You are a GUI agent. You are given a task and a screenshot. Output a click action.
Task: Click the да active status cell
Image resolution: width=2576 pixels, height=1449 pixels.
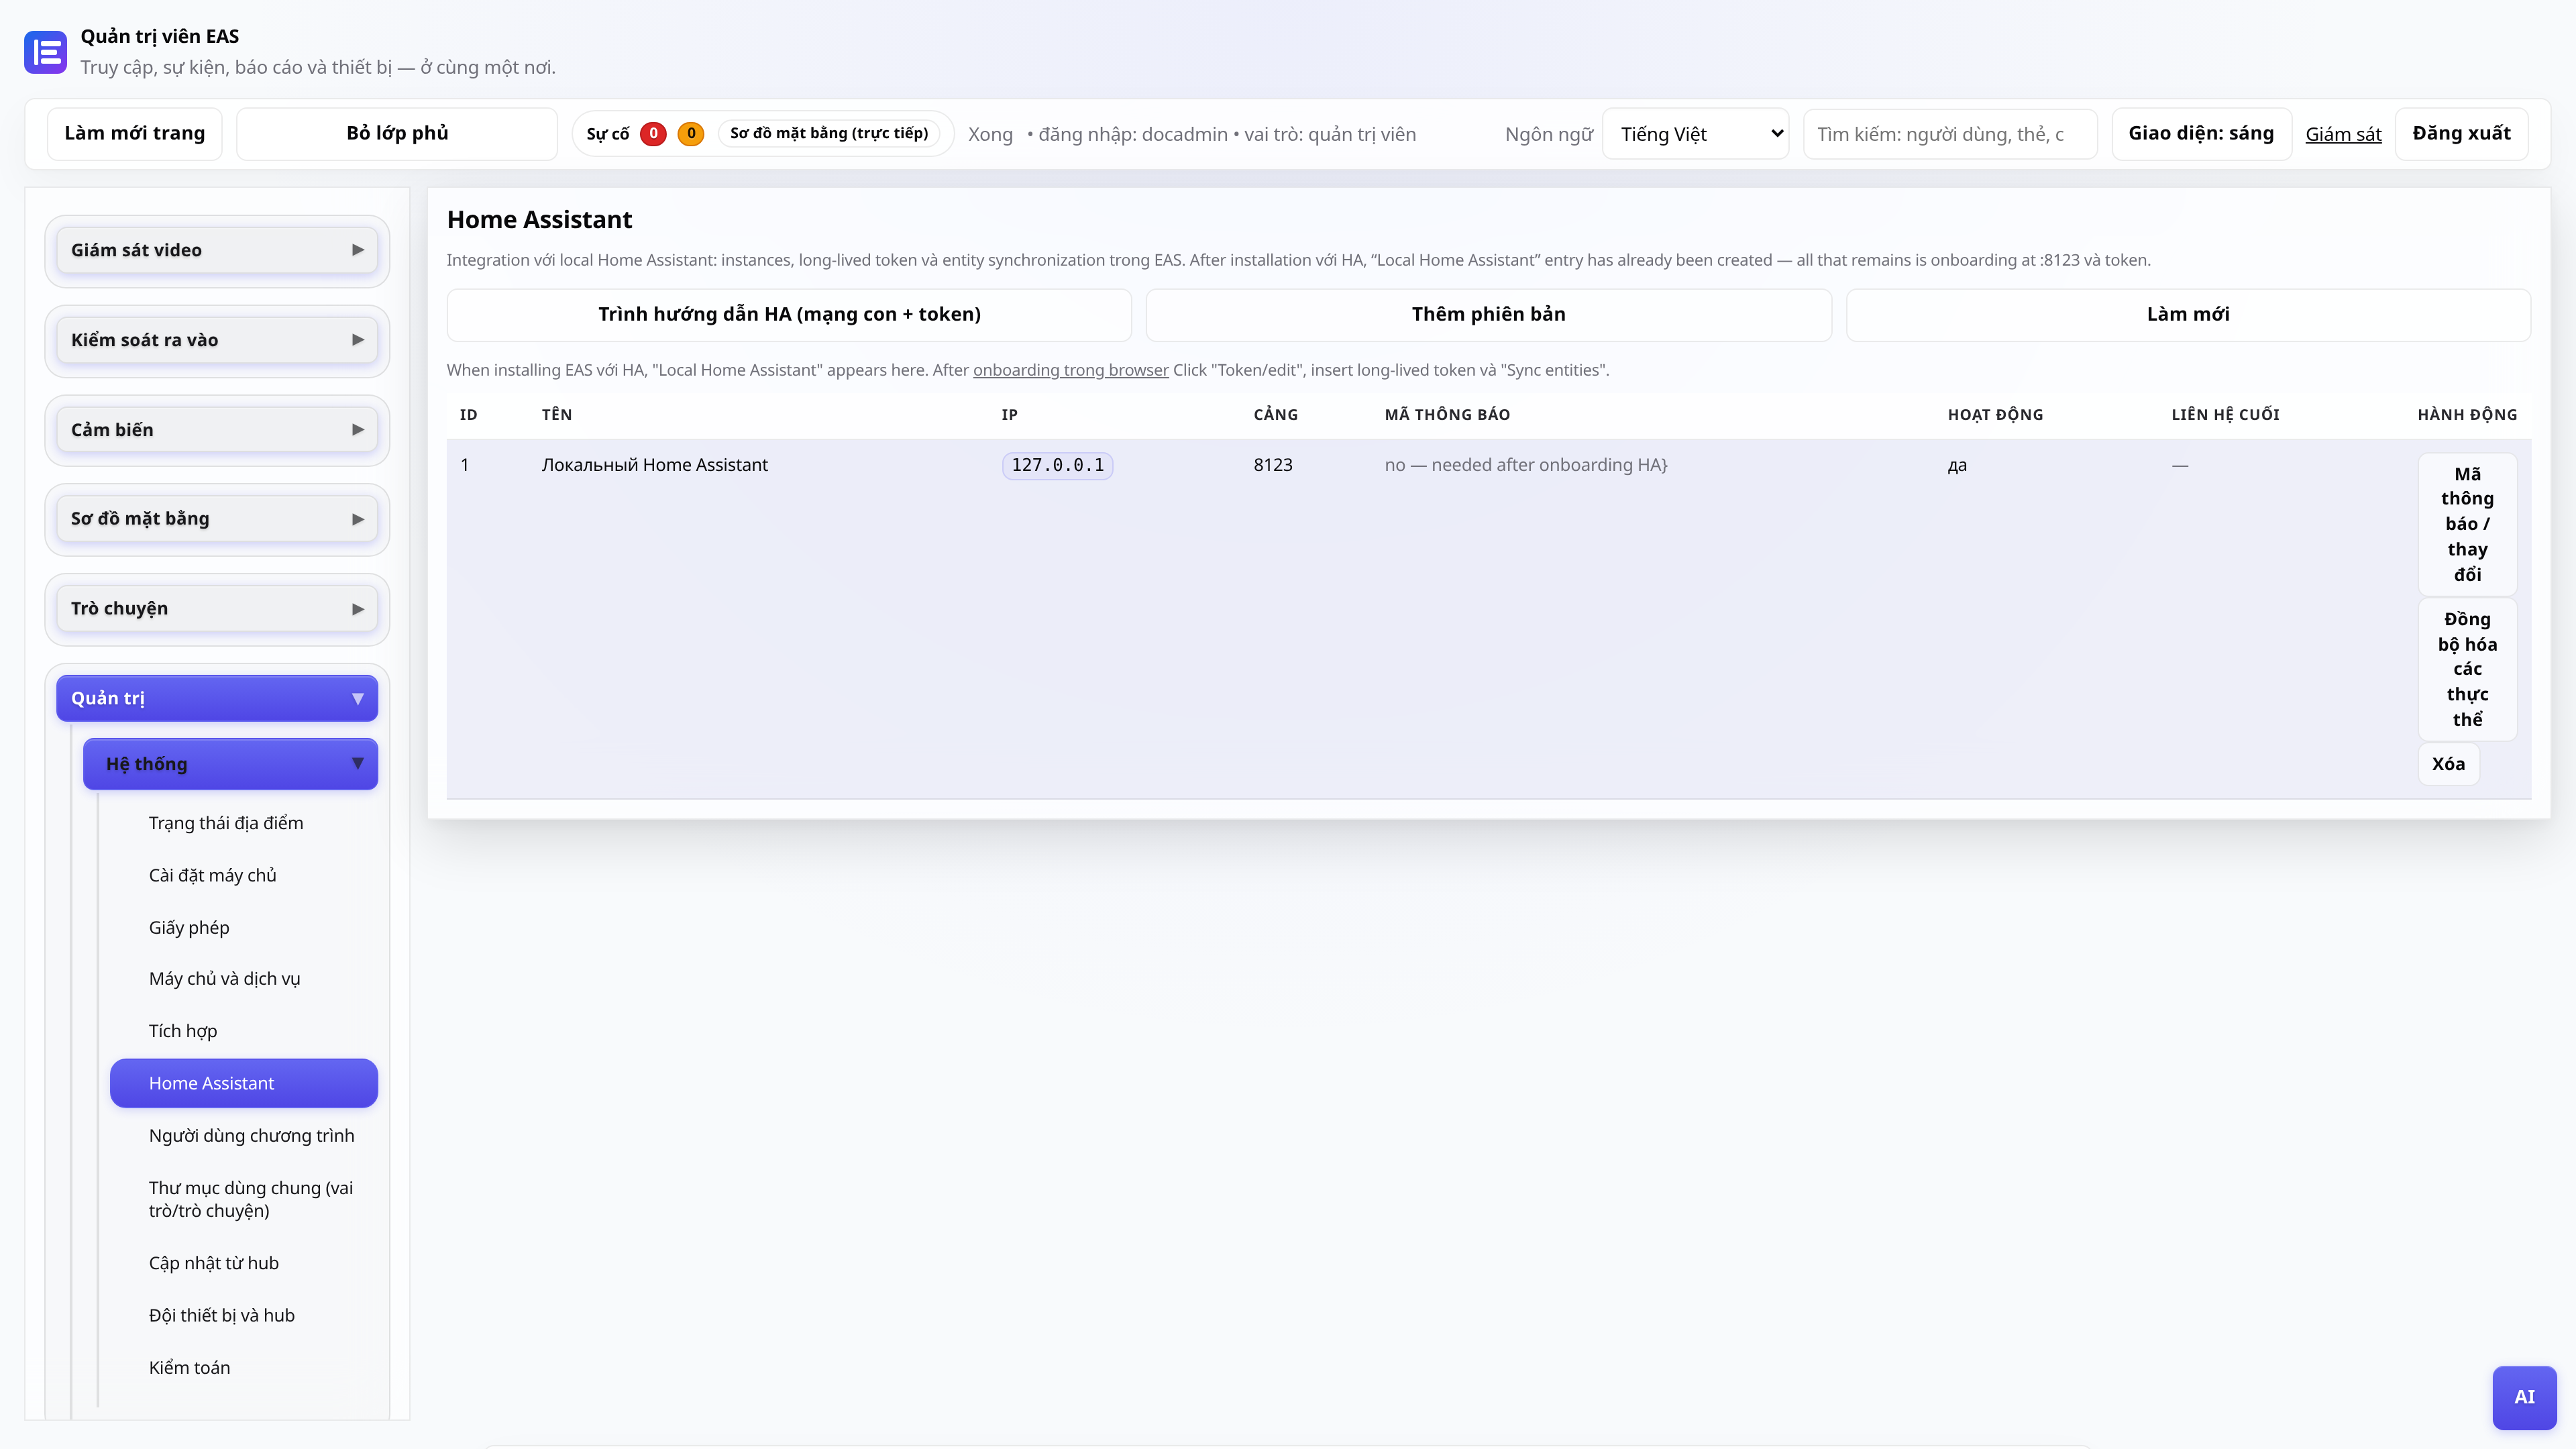click(x=1957, y=465)
